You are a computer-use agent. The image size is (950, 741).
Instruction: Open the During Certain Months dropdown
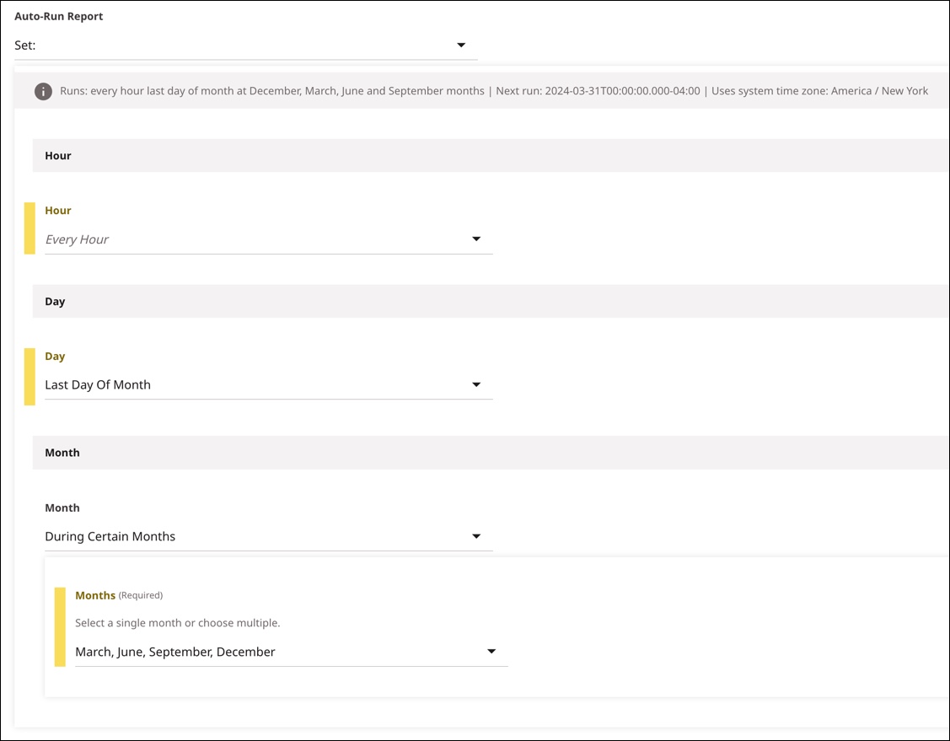[268, 536]
